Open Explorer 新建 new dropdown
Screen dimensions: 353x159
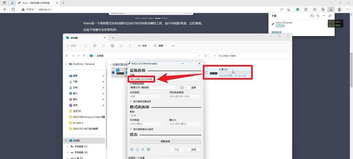pos(72,46)
